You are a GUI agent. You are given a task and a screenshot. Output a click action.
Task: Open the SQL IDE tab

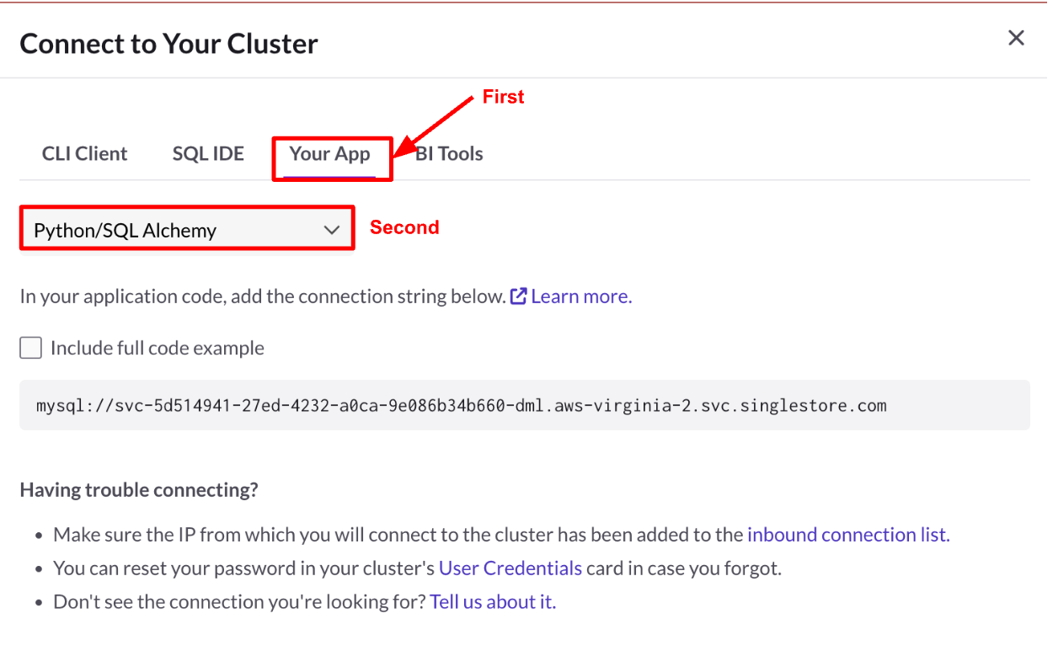(x=208, y=154)
